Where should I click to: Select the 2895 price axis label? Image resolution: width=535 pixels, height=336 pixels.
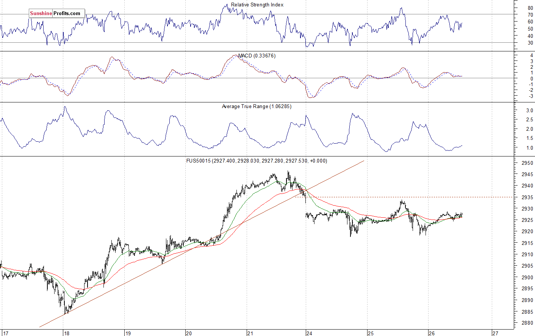[x=527, y=289]
